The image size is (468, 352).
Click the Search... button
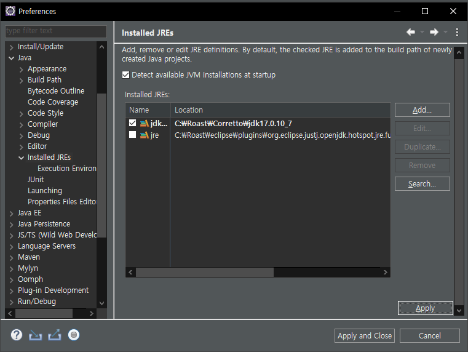(x=422, y=183)
